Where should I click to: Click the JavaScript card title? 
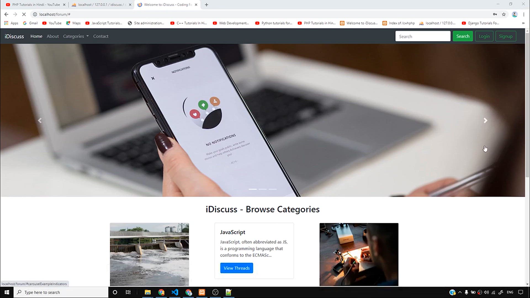[232, 232]
